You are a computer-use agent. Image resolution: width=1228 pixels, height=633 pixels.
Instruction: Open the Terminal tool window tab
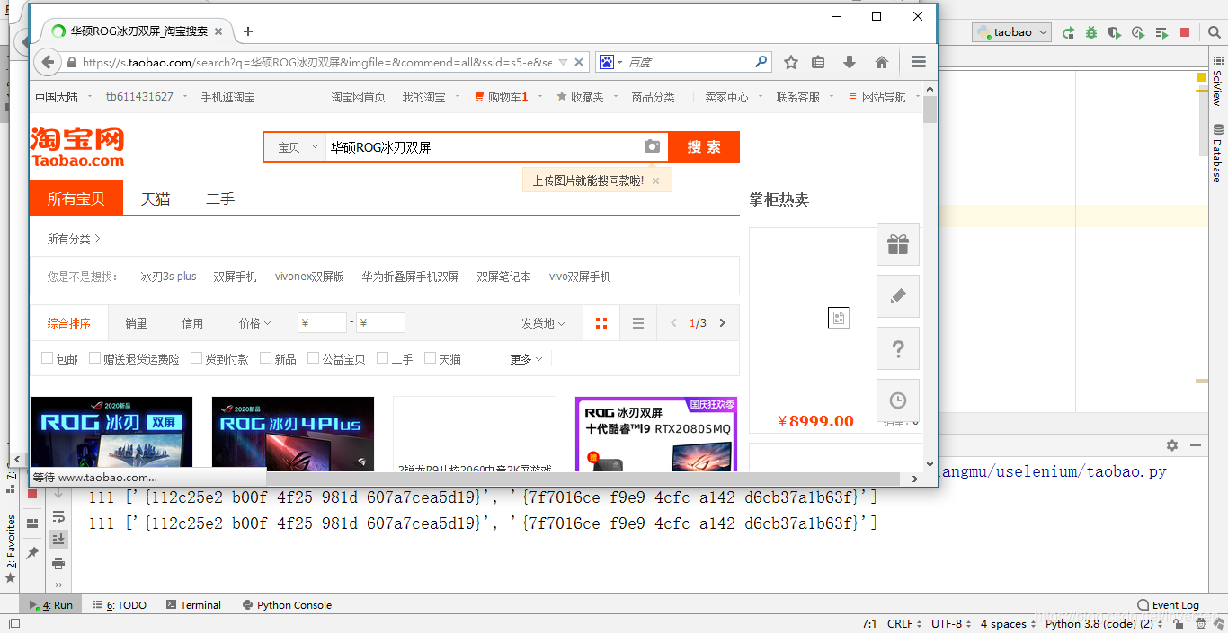[193, 605]
